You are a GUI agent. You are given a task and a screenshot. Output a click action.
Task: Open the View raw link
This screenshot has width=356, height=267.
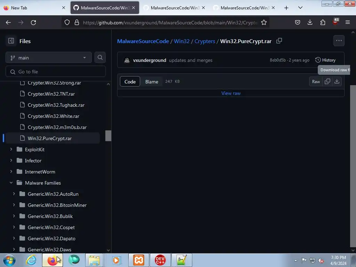coord(231,93)
